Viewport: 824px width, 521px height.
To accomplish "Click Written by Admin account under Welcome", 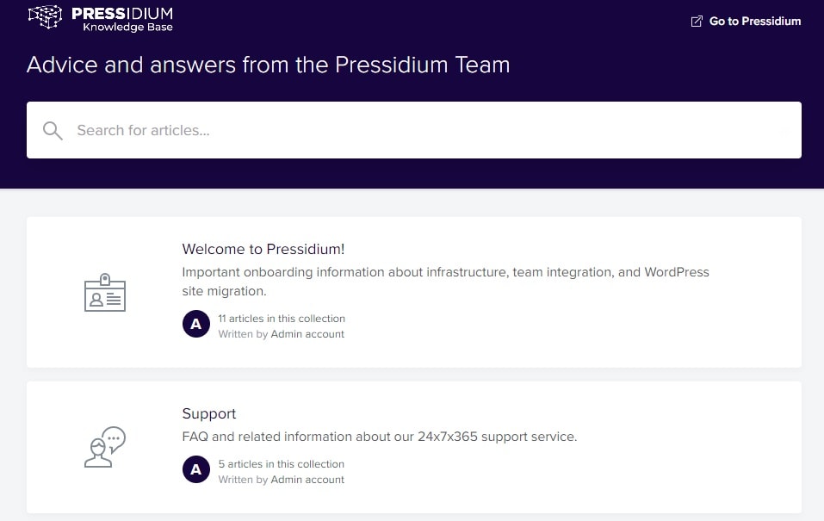I will [x=282, y=334].
